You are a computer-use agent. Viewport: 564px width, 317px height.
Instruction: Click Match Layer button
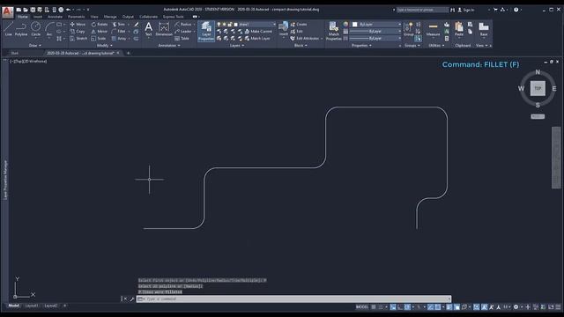[257, 38]
